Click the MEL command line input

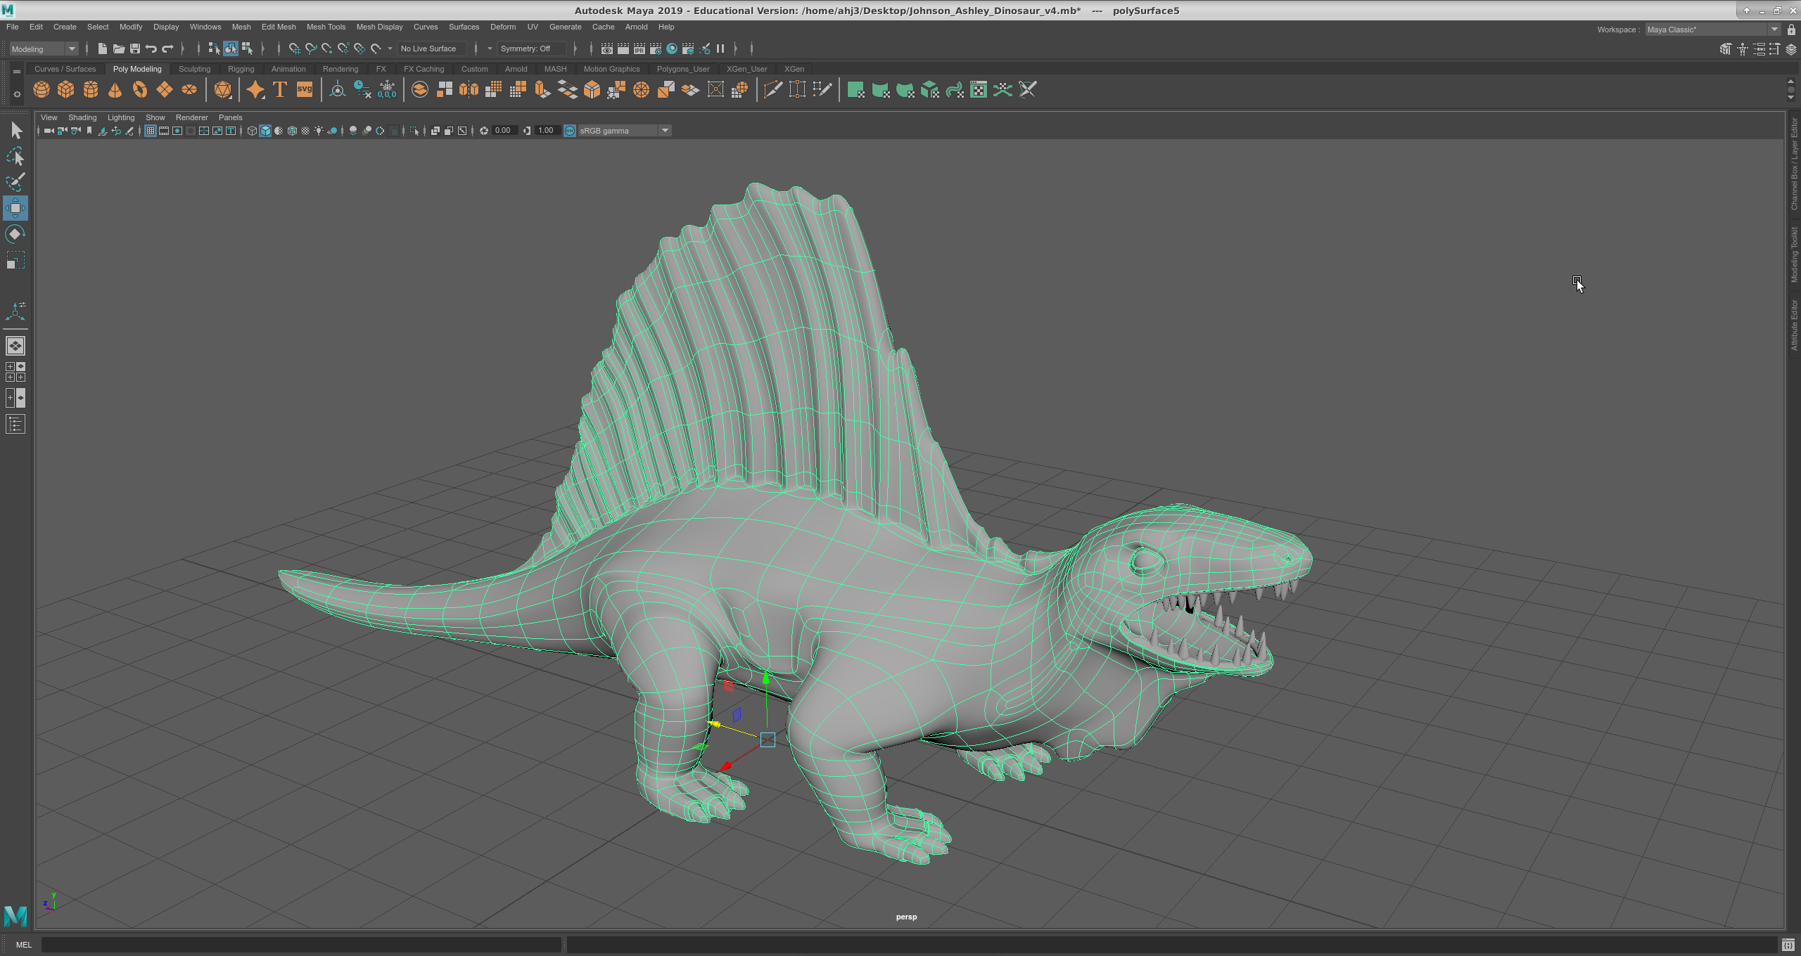301,945
